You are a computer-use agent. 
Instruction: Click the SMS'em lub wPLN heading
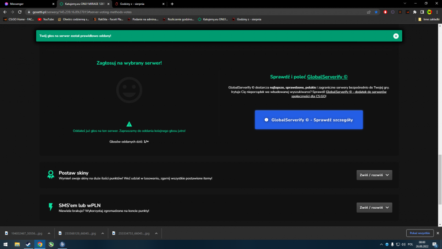click(x=80, y=205)
